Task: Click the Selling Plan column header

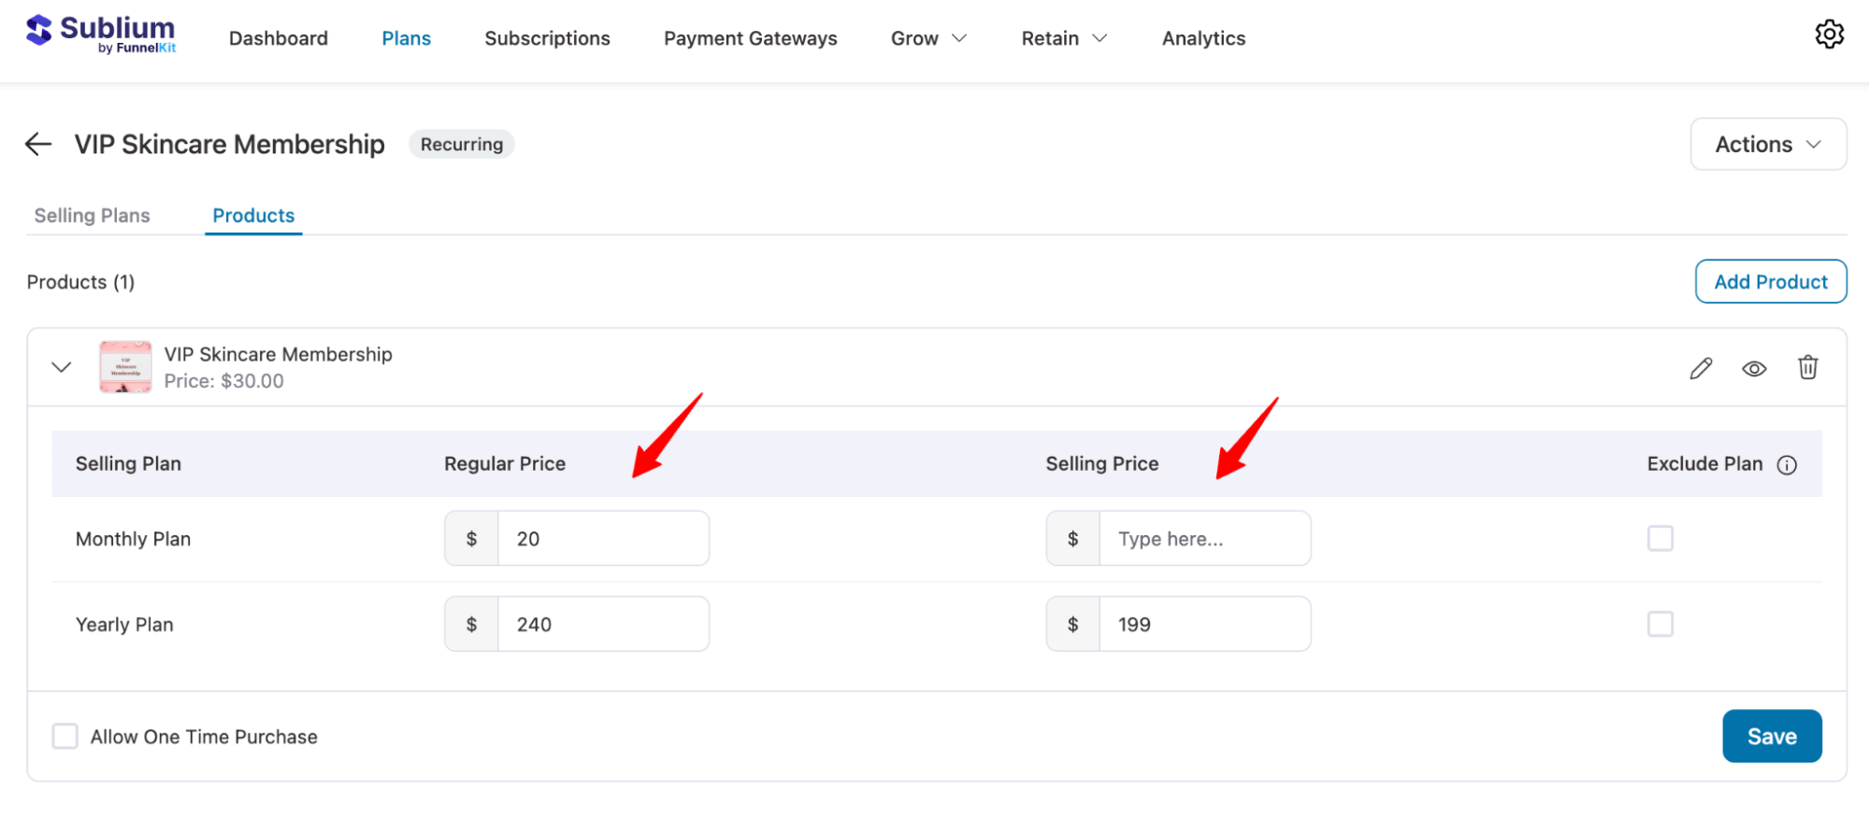Action: click(128, 464)
